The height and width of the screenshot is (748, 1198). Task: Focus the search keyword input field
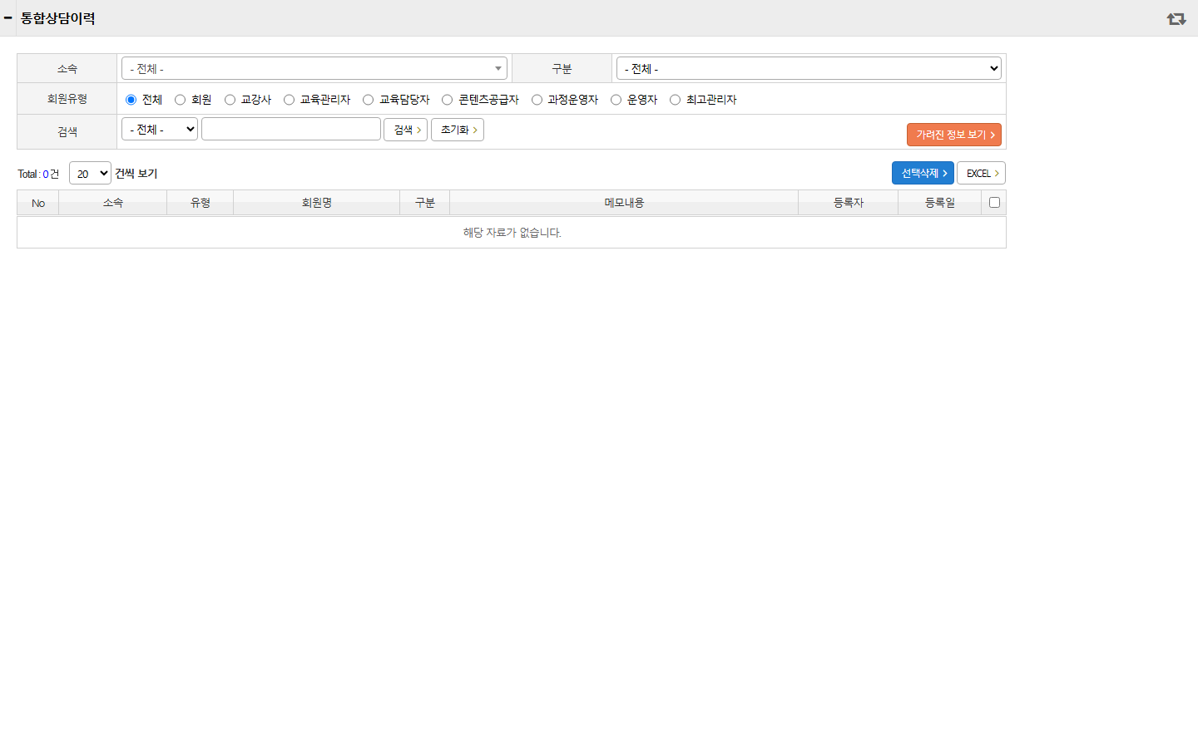point(291,129)
